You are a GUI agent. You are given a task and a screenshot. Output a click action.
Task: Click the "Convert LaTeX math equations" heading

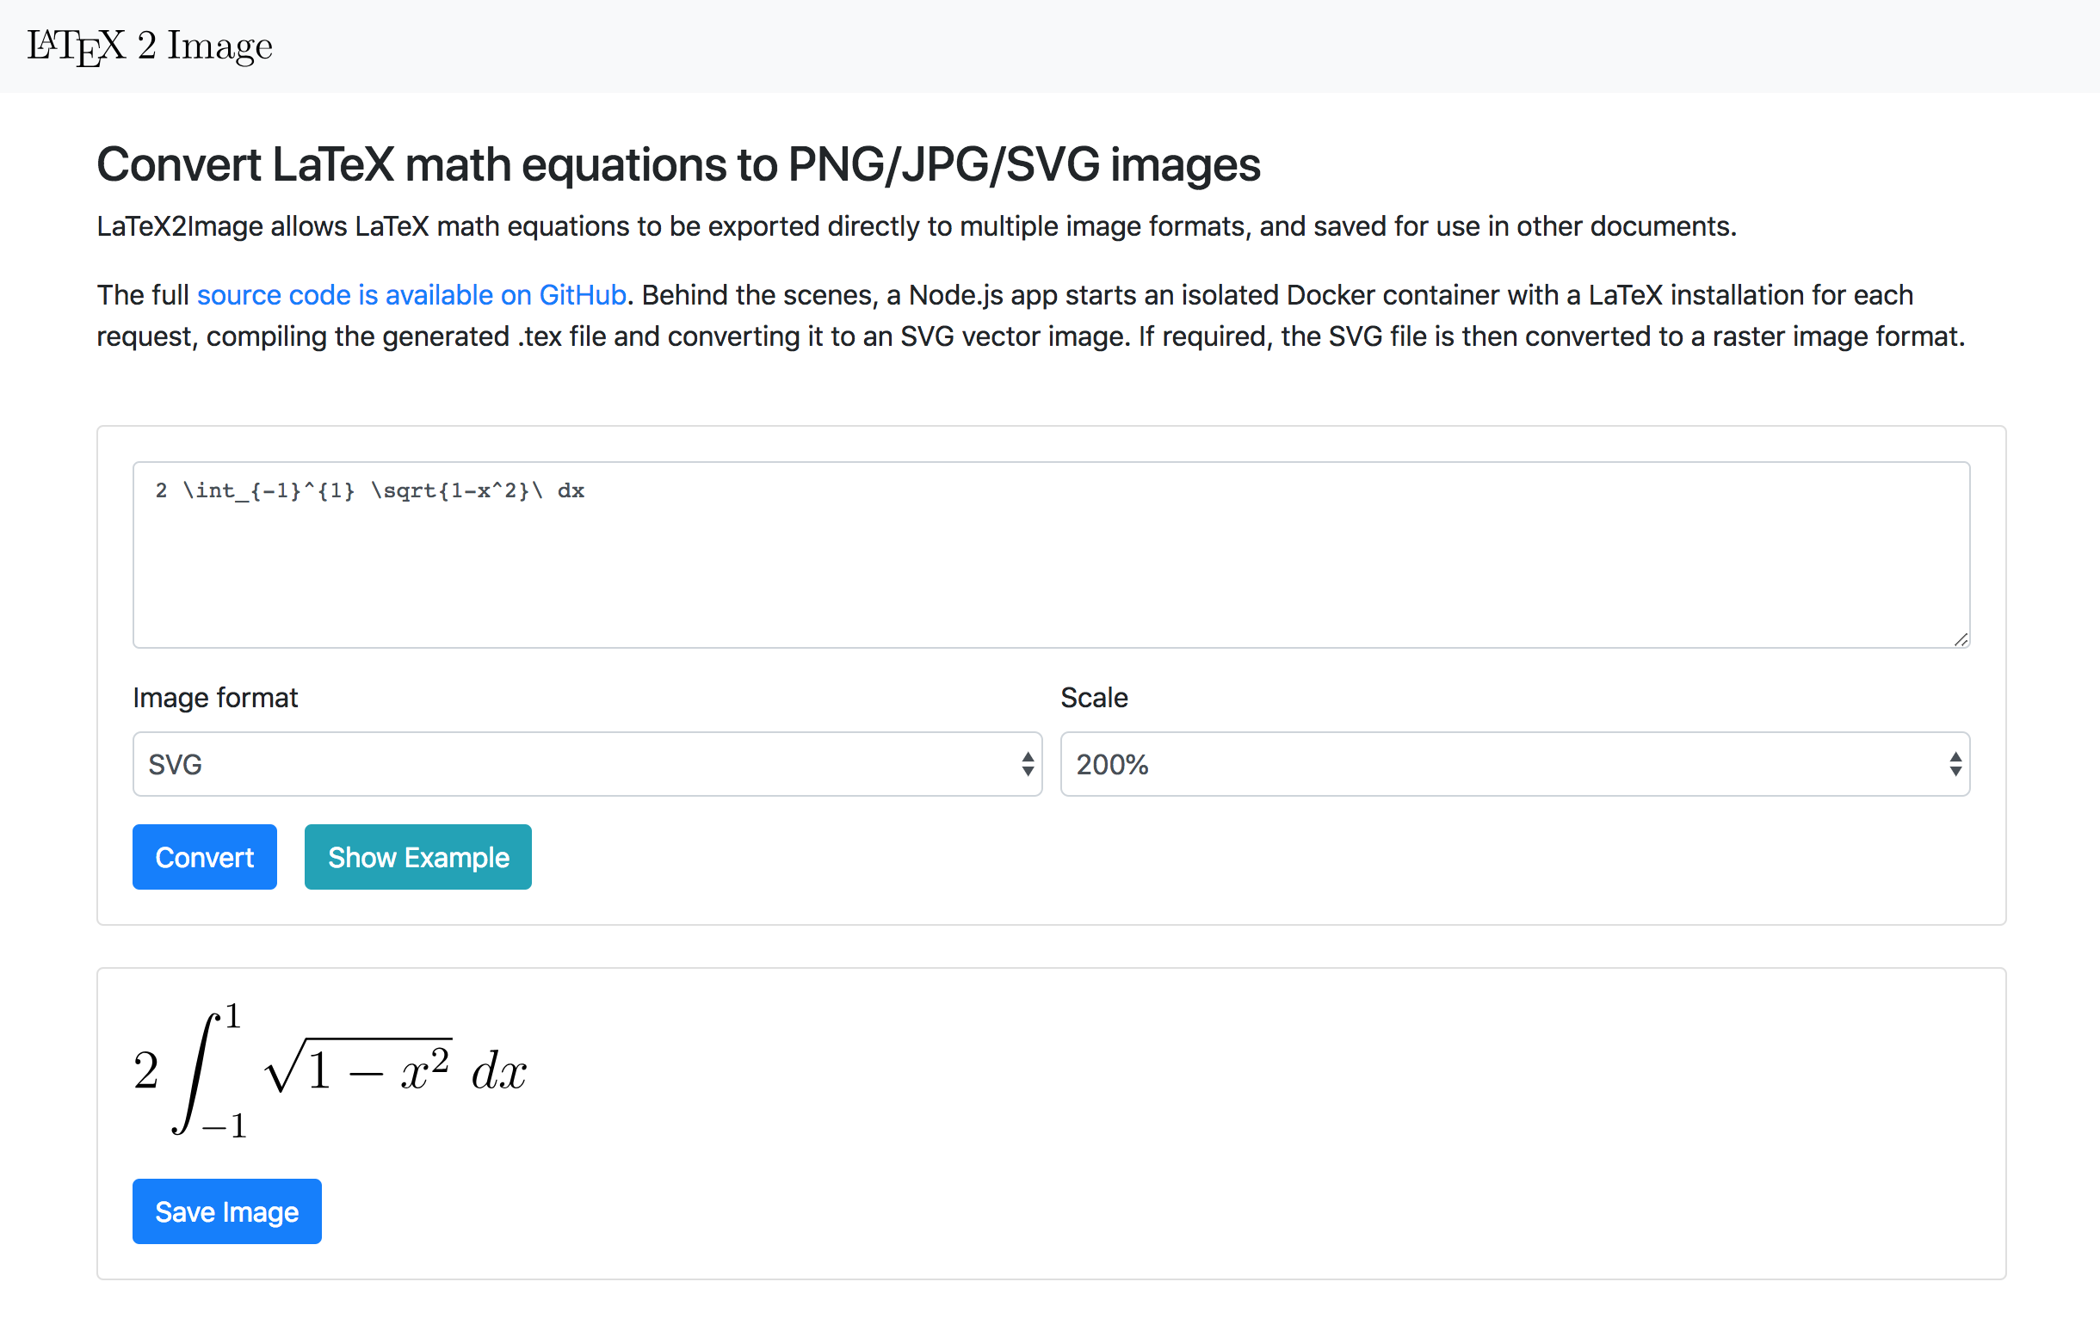pos(677,163)
